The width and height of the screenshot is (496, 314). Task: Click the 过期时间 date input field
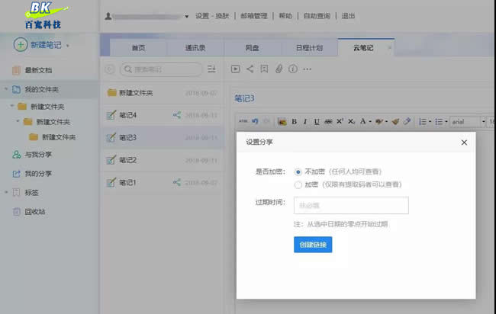351,205
